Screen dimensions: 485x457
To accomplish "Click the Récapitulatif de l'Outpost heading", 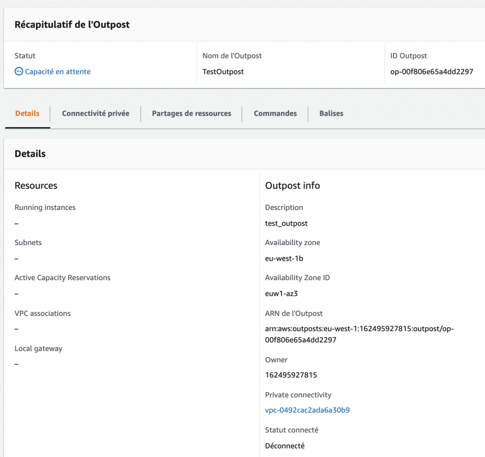I will pos(72,25).
